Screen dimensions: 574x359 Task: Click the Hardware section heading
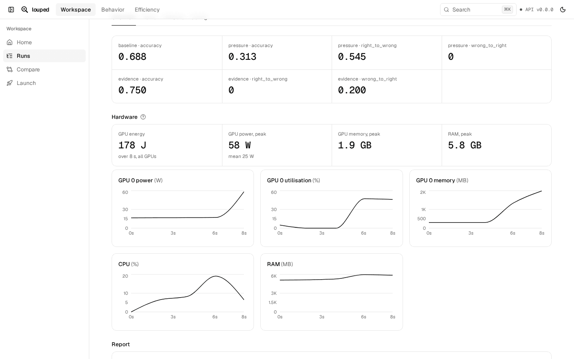pos(124,117)
